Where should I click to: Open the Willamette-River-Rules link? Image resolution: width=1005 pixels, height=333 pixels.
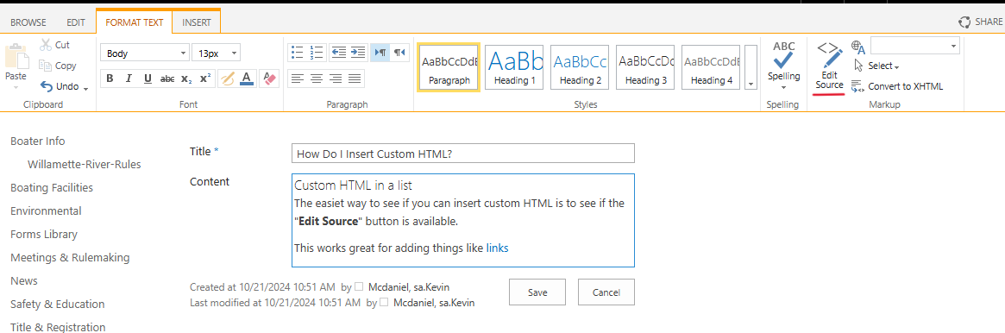85,165
